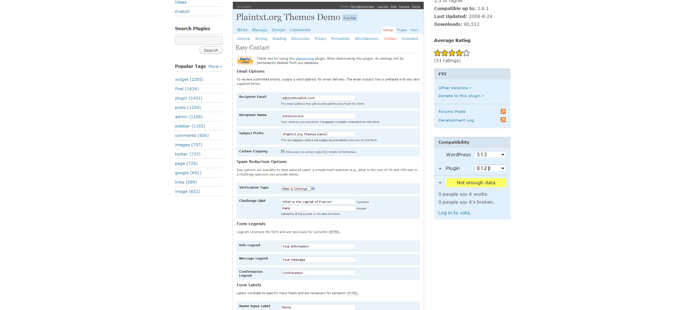The width and height of the screenshot is (685, 310).
Task: Open the page (728) tag
Action: tap(186, 163)
